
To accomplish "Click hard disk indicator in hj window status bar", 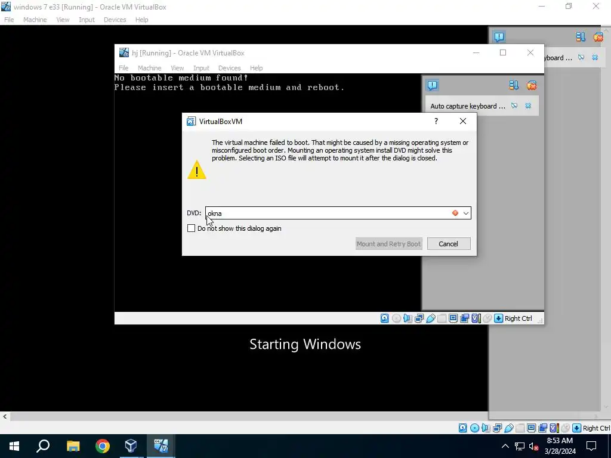I will coord(385,318).
